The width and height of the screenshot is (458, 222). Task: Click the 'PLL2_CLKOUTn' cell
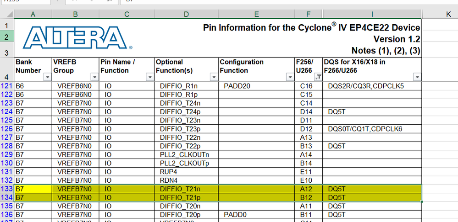point(186,154)
